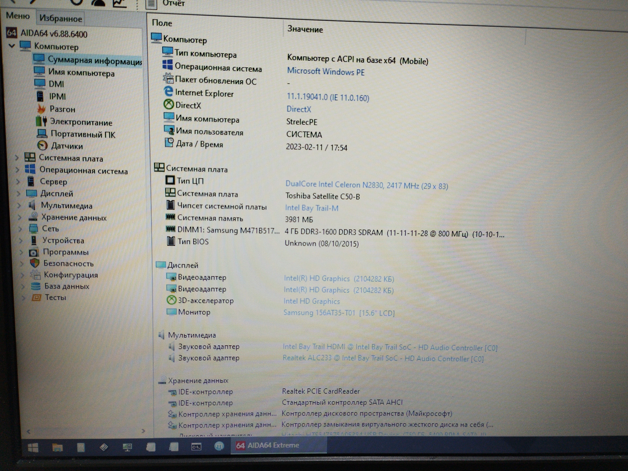Click the Сеть icon in the tree
This screenshot has width=628, height=471.
(33, 228)
